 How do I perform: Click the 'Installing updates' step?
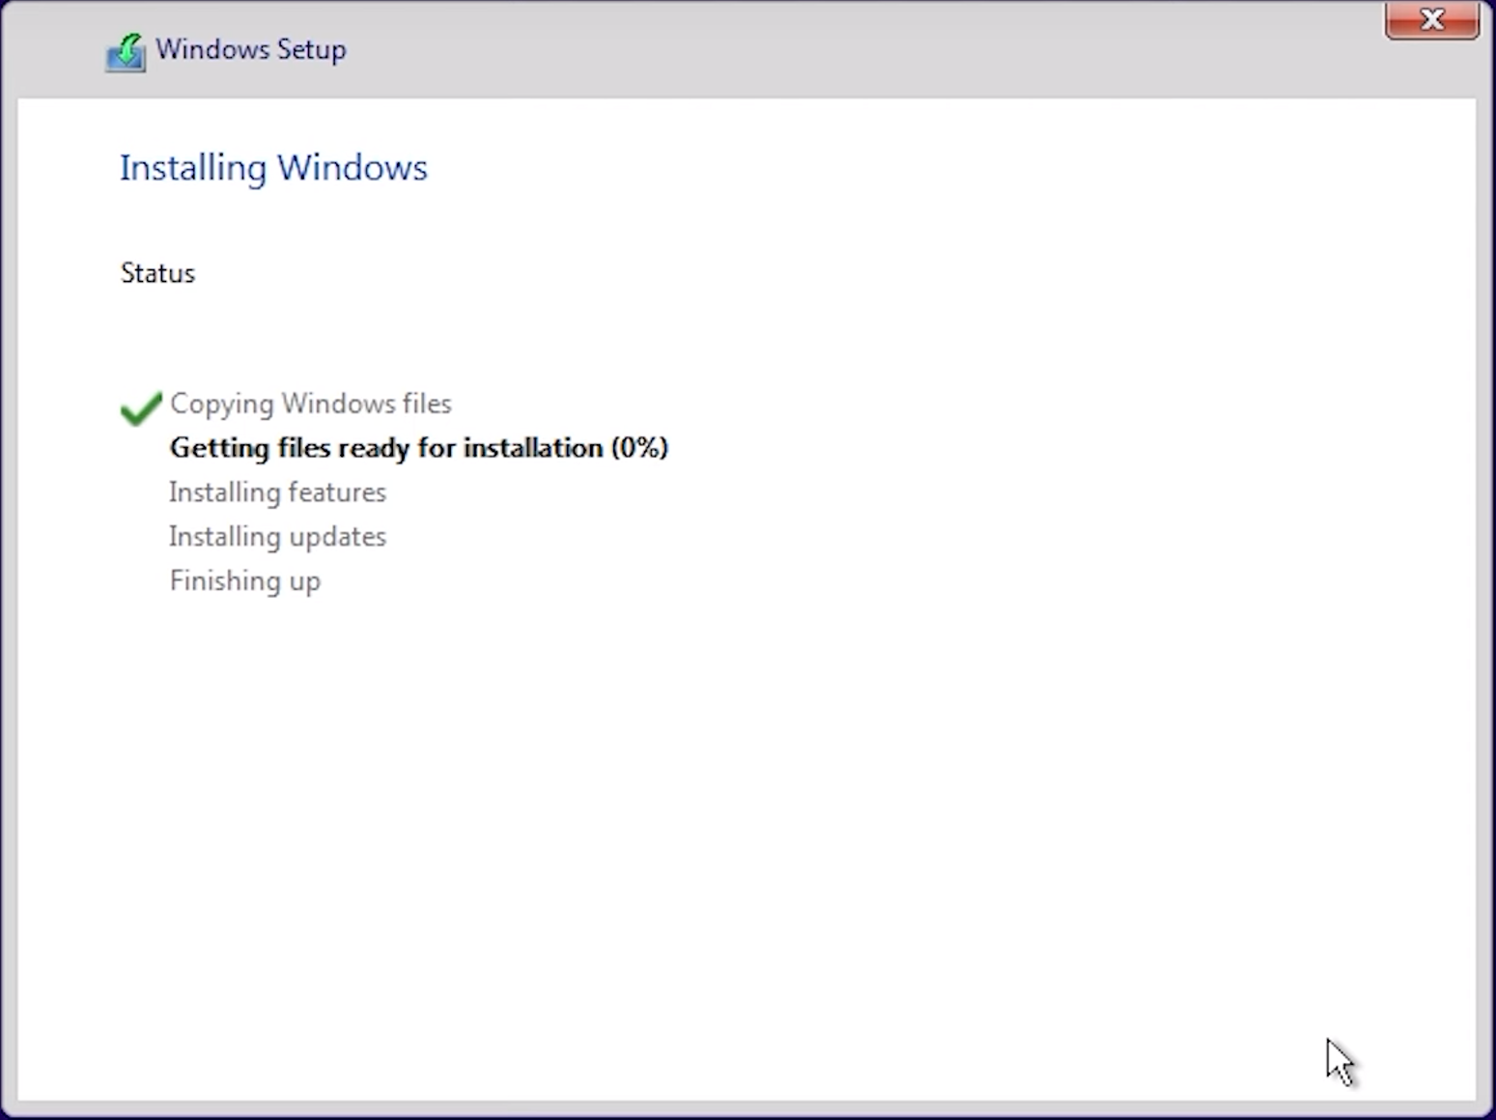click(x=277, y=537)
